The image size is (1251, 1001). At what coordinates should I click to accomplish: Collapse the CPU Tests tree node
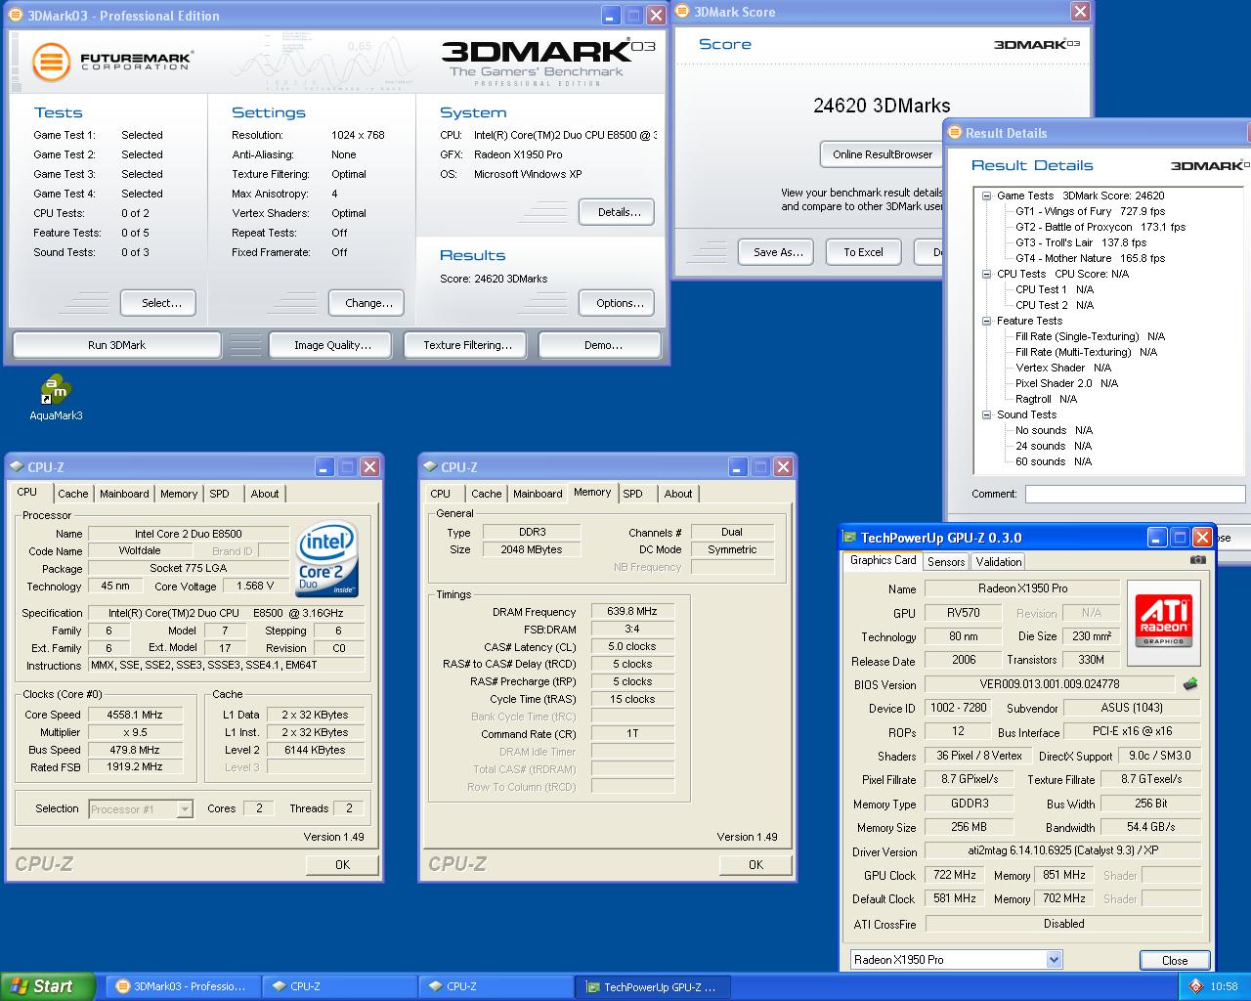[x=987, y=274]
